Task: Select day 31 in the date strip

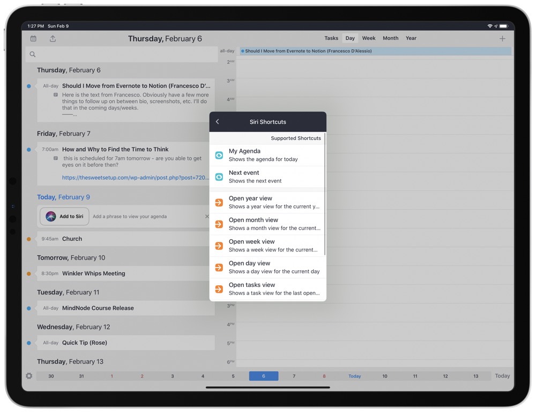Action: (81, 376)
